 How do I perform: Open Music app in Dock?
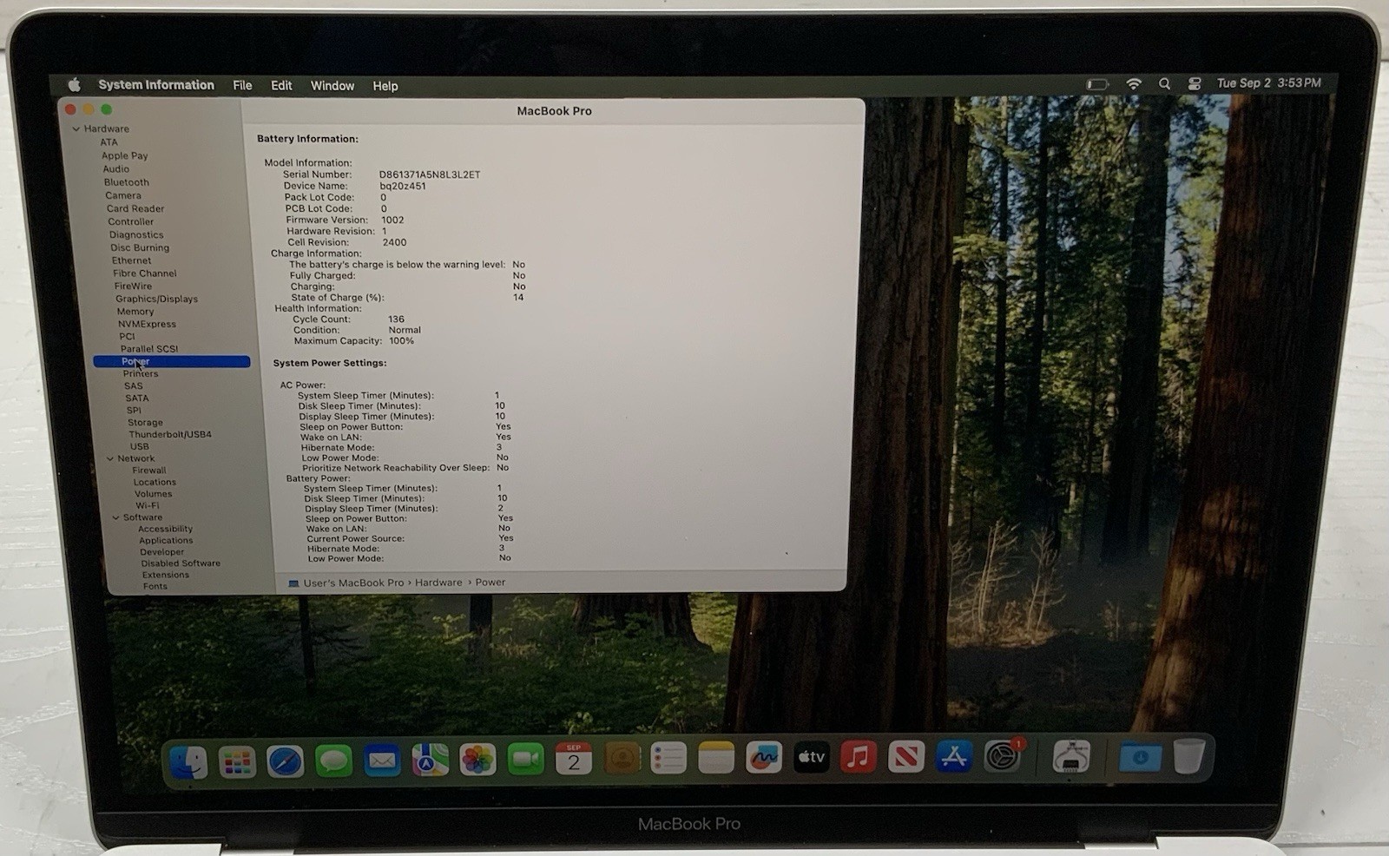[x=859, y=757]
